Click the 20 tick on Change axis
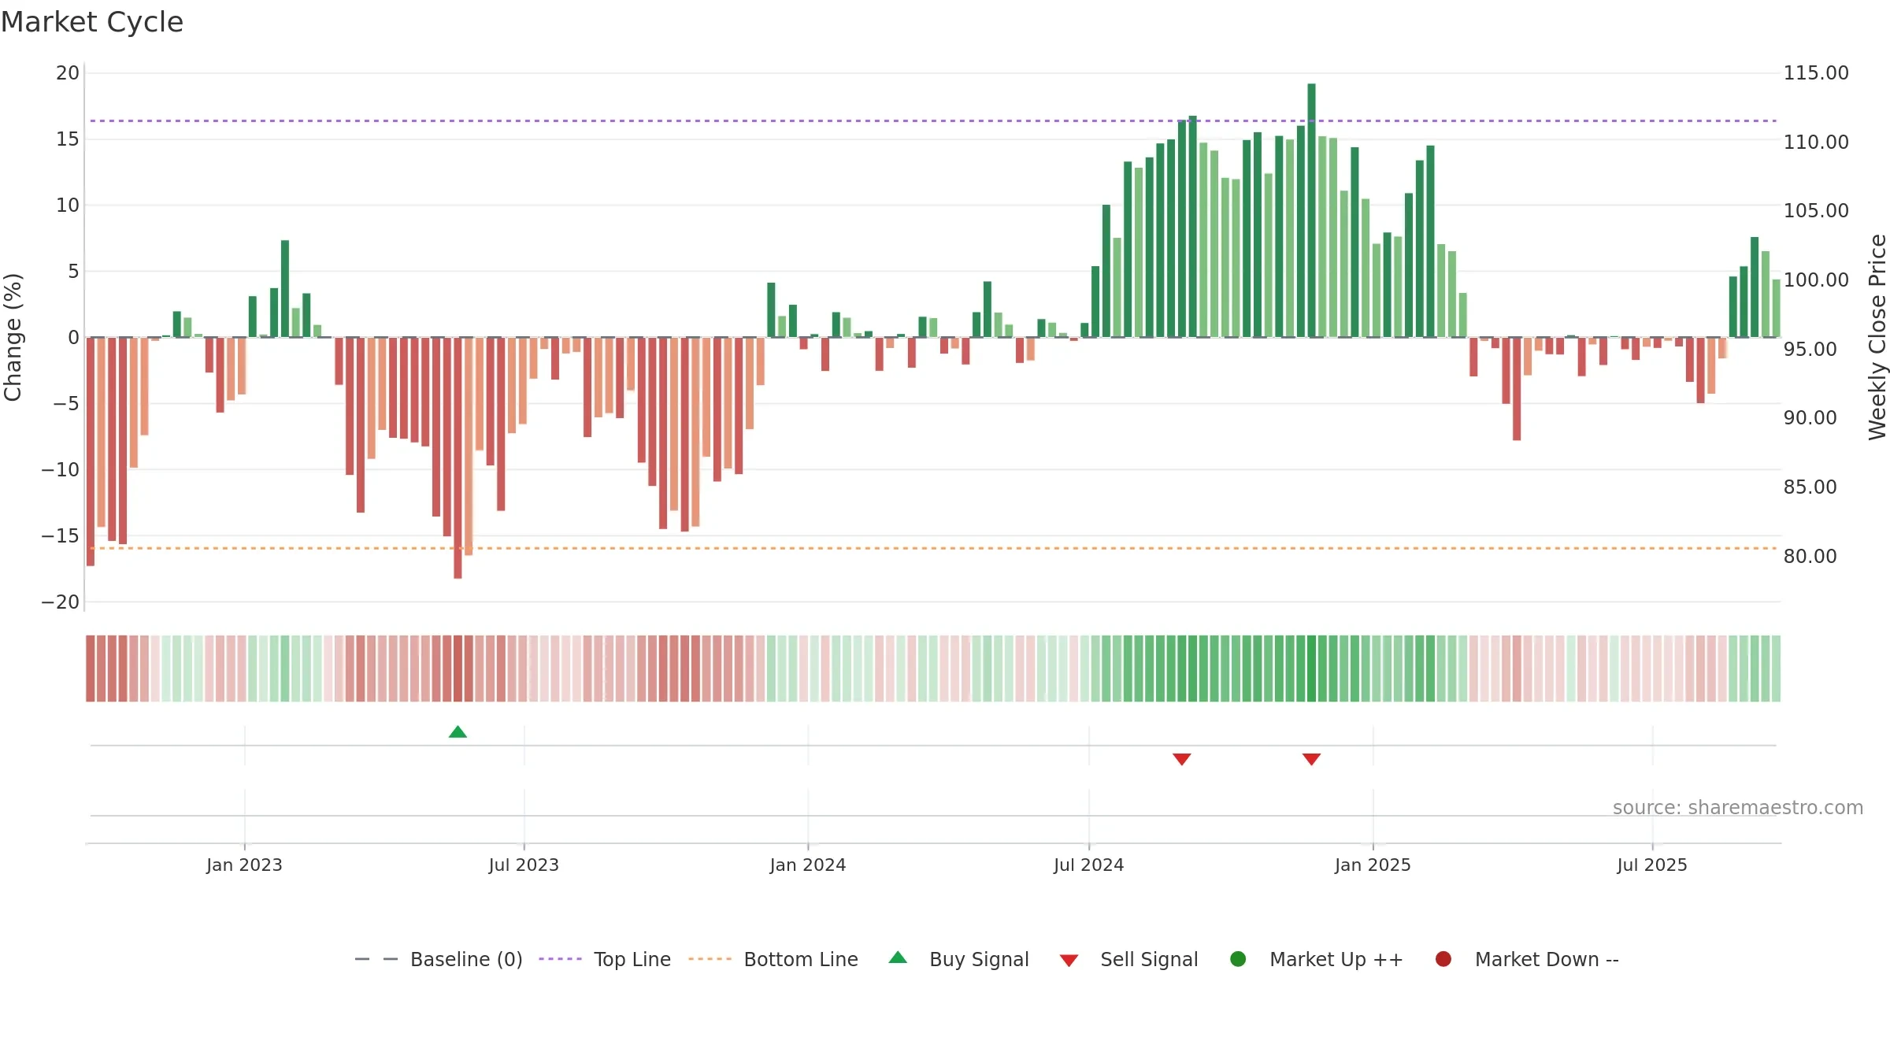Screen dimensions: 1890x1063 click(68, 73)
